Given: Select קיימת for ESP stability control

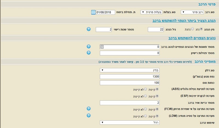Looking at the screenshot, I should [x=157, y=96].
